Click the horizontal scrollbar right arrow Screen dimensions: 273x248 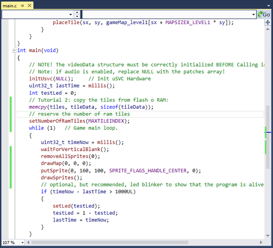click(x=261, y=242)
